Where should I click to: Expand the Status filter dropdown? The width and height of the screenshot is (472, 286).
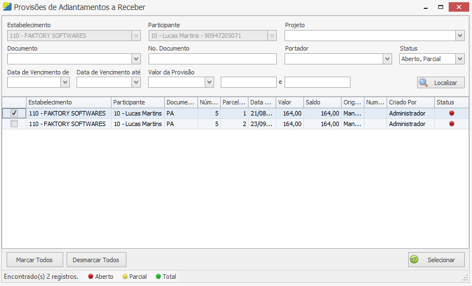click(460, 59)
